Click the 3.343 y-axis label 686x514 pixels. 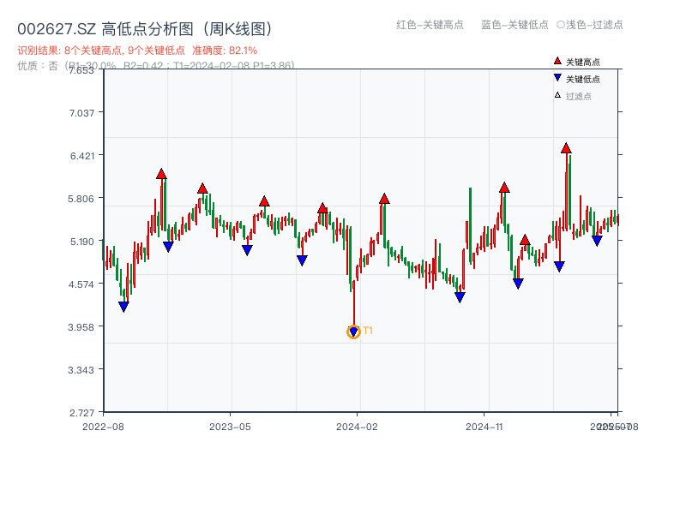coord(81,370)
